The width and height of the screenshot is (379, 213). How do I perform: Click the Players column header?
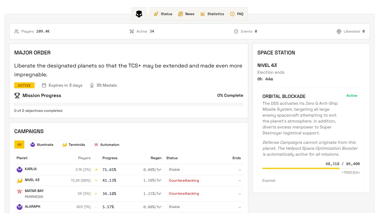coord(84,158)
